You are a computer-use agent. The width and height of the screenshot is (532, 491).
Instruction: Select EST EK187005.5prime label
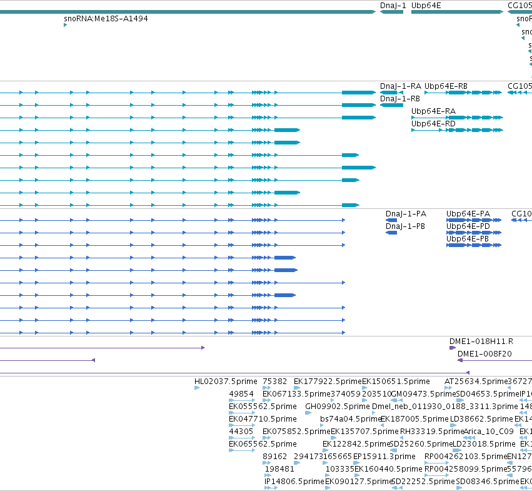(x=414, y=419)
